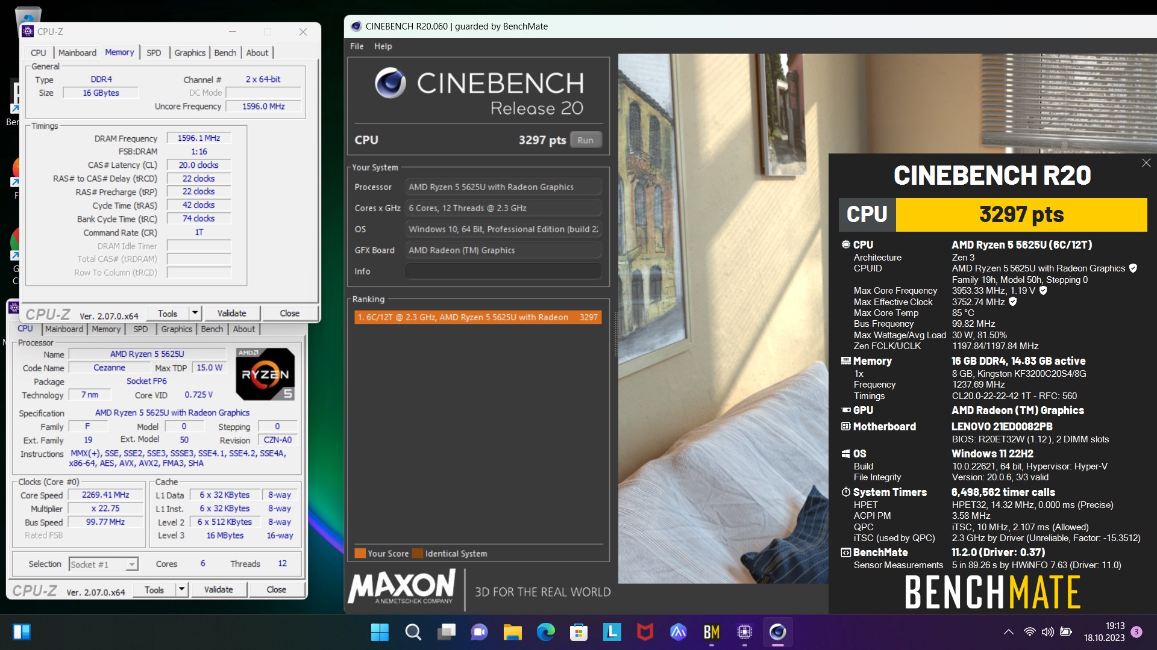Click the Info field in Cinebench Your System
Screen dimensions: 1157x650
click(503, 271)
